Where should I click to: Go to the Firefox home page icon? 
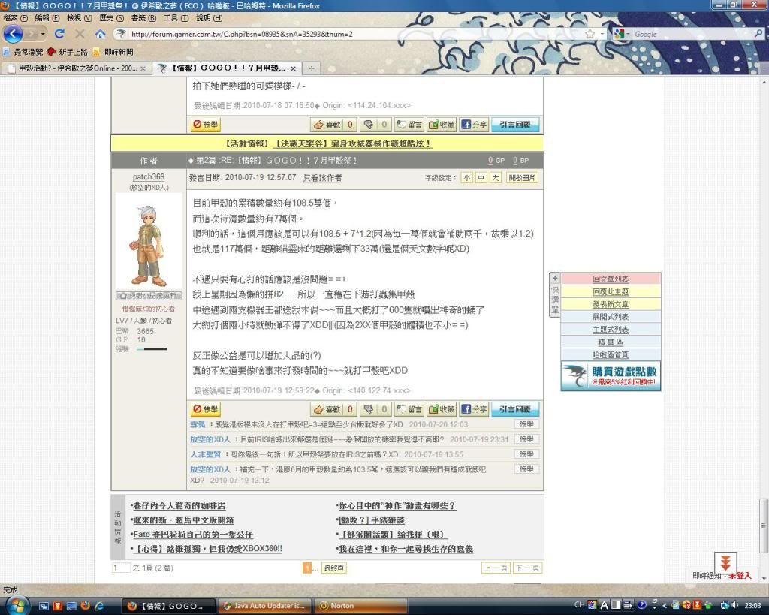tap(100, 34)
